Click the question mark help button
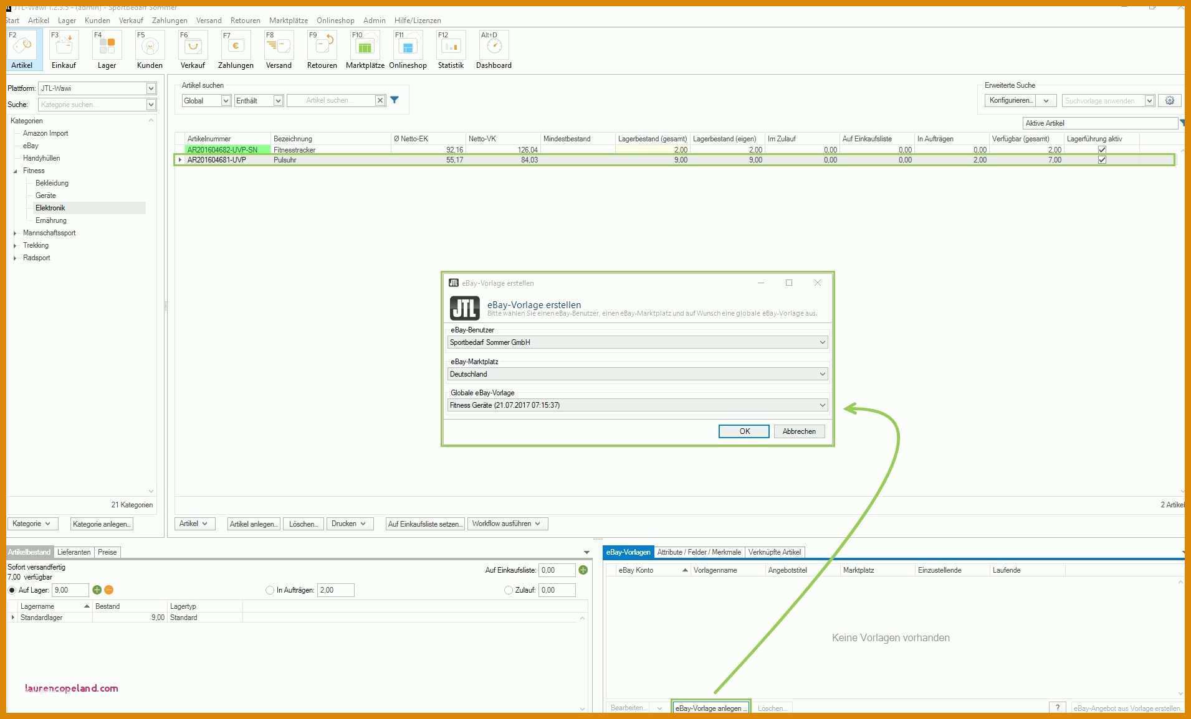Image resolution: width=1191 pixels, height=719 pixels. tap(1058, 708)
